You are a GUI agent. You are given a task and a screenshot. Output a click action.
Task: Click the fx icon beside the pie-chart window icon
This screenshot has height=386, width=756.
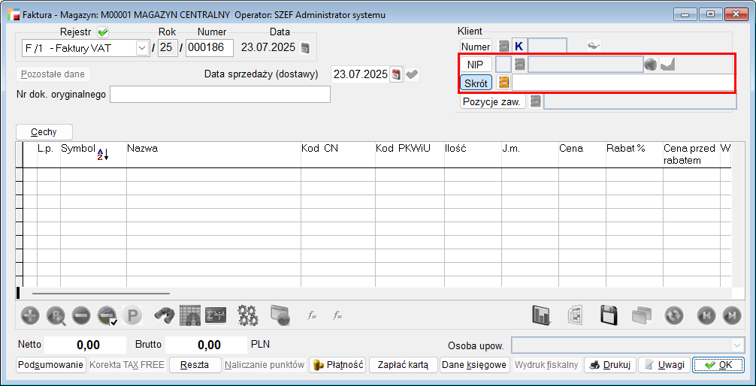312,316
